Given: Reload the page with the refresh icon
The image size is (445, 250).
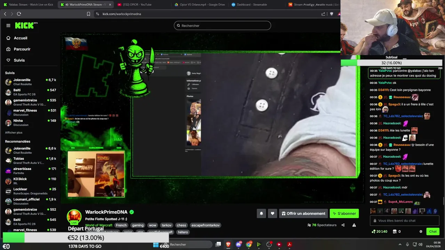Looking at the screenshot, I should pos(19,14).
